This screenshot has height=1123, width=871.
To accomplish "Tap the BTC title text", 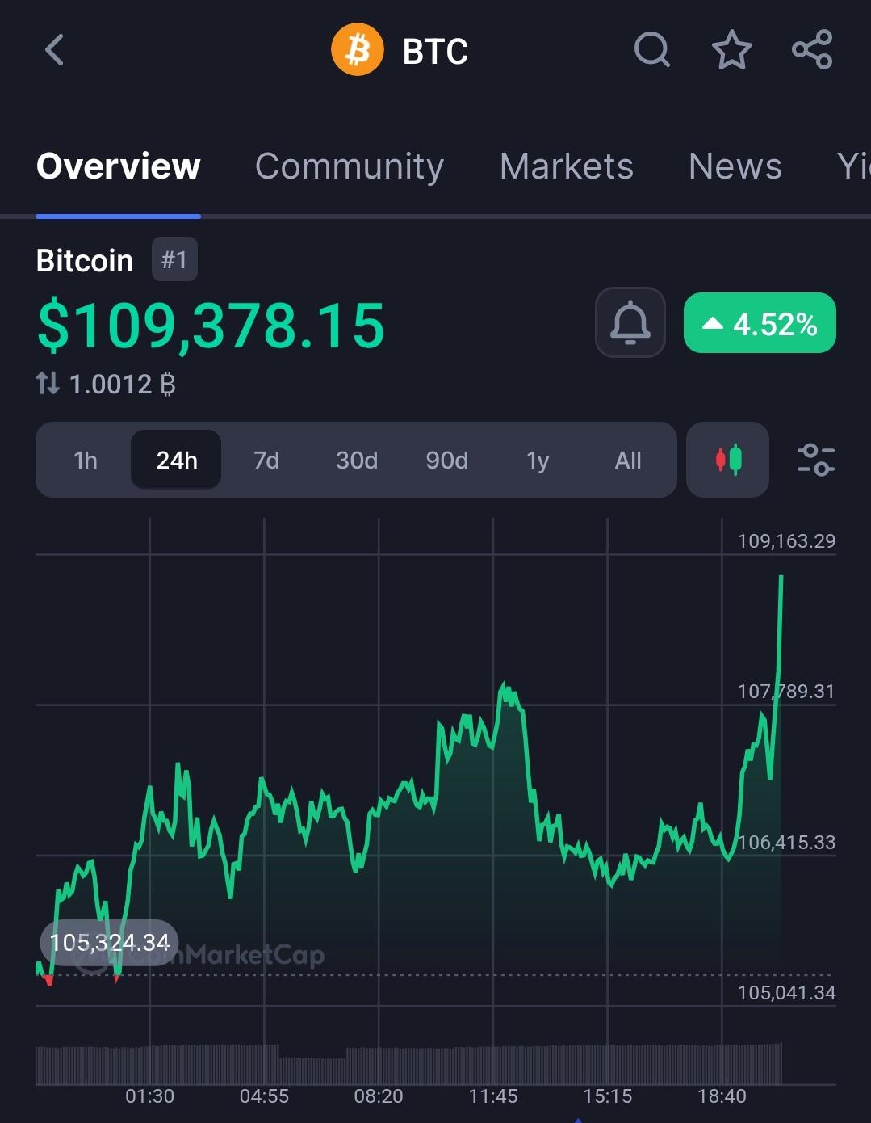I will click(436, 51).
